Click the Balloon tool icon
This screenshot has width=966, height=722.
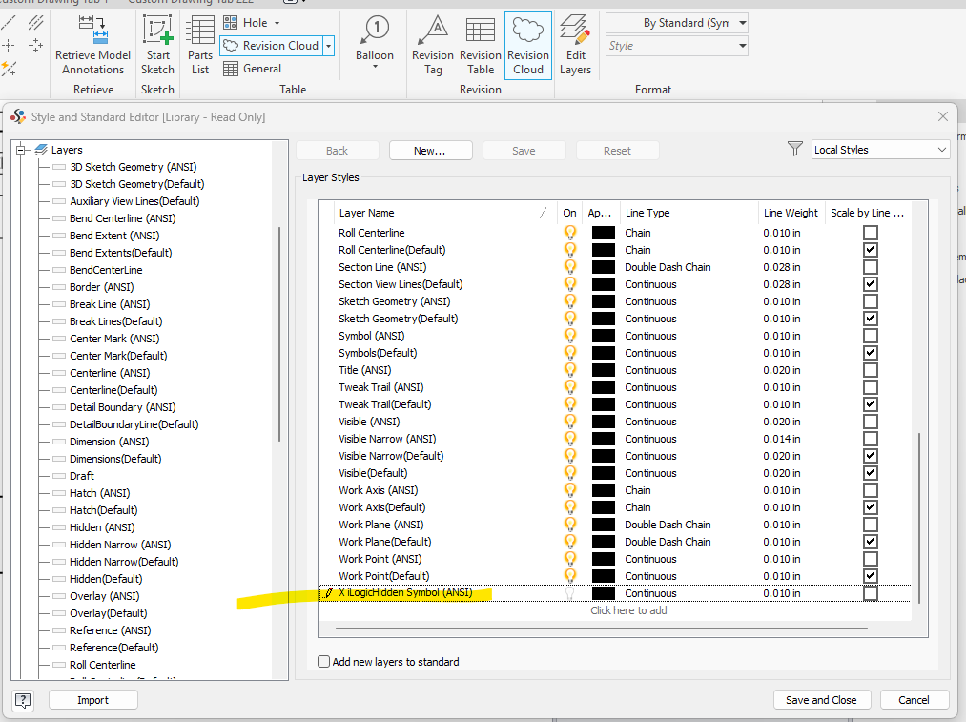tap(375, 31)
